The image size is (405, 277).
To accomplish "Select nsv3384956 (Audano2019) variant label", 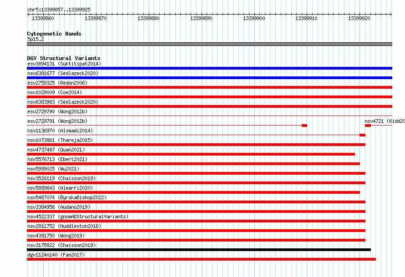I will [x=59, y=207].
